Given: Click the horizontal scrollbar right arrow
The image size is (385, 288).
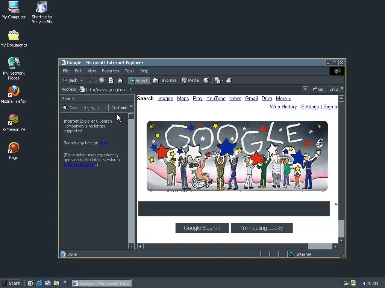Looking at the screenshot, I should [x=335, y=246].
